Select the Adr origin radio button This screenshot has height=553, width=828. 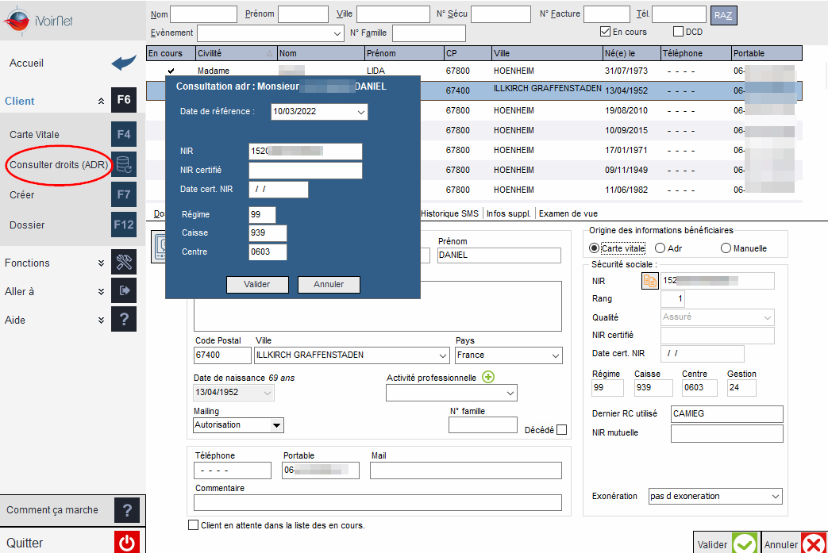click(660, 248)
